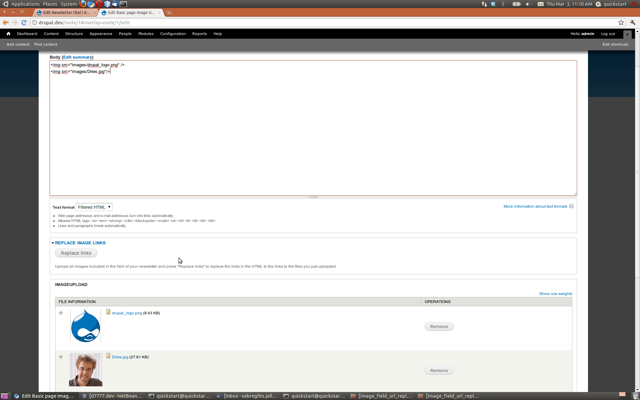
Task: Go back using the browser back arrow
Action: pos(5,22)
